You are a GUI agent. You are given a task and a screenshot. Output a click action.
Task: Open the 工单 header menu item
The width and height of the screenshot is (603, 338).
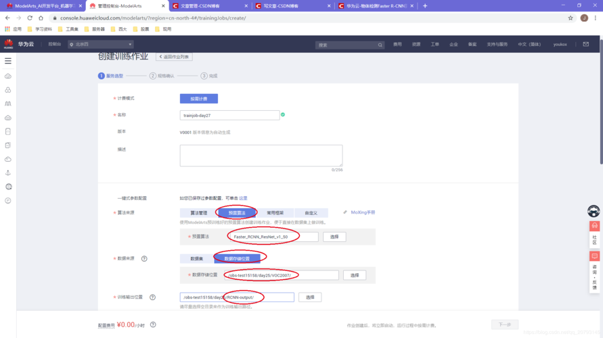435,44
